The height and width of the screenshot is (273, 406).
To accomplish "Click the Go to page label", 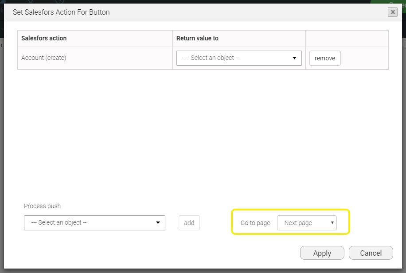I will (x=255, y=223).
